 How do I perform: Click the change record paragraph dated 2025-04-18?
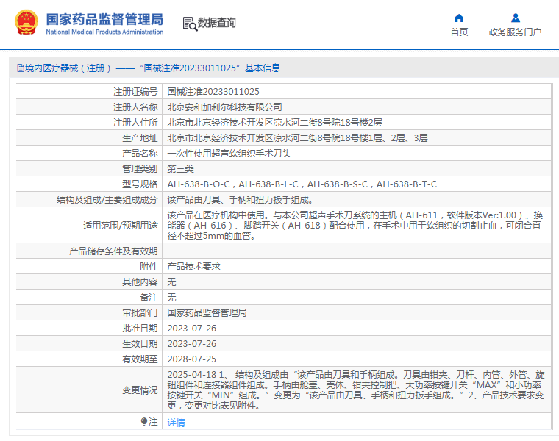point(356,390)
